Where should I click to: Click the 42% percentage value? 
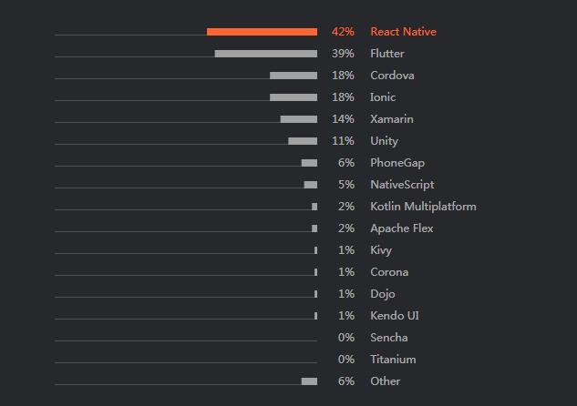(343, 32)
